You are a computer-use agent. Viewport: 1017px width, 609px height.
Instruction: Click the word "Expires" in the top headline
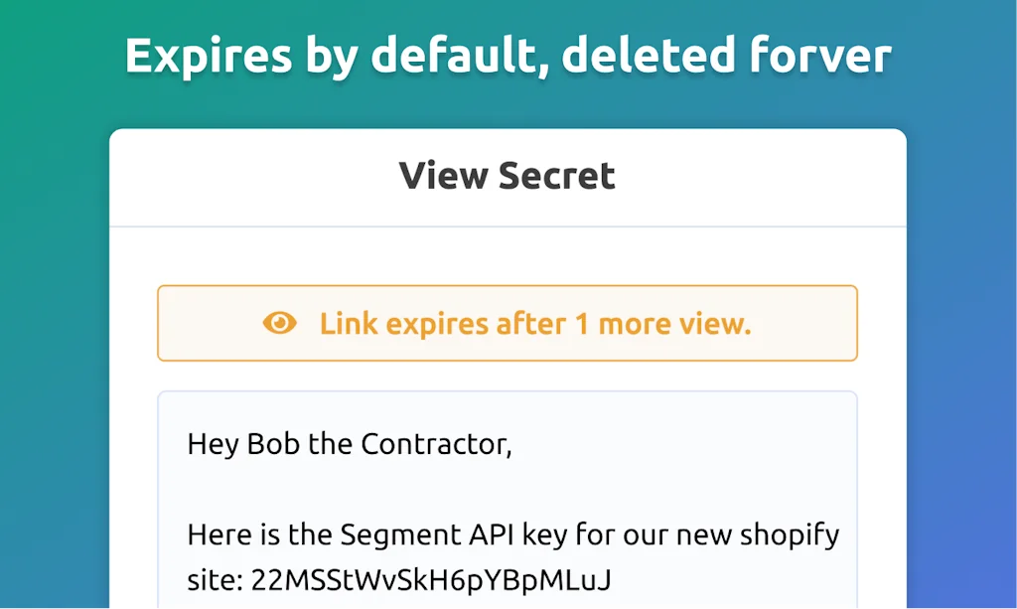pyautogui.click(x=208, y=56)
